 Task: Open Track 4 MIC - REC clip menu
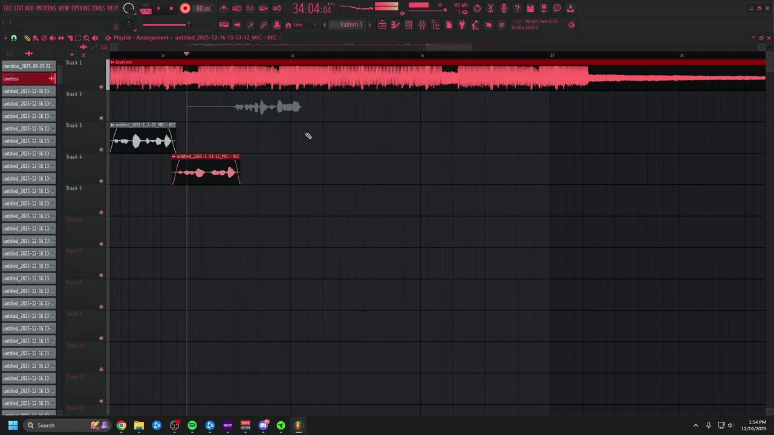click(174, 156)
